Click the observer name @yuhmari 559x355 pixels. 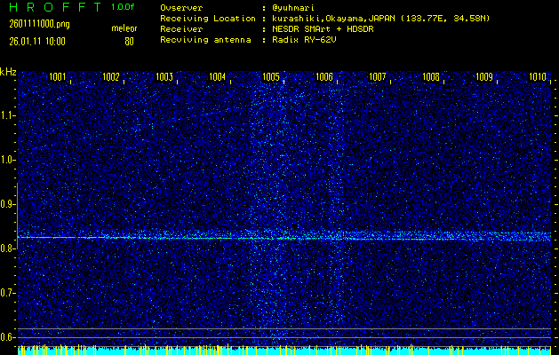pos(293,8)
